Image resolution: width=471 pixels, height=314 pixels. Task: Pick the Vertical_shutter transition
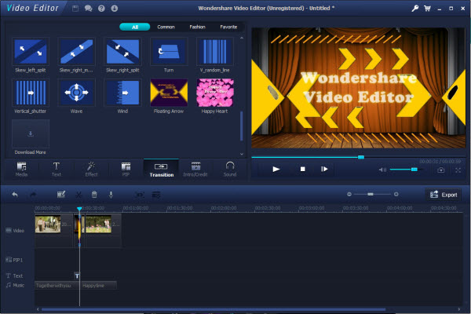pos(31,93)
